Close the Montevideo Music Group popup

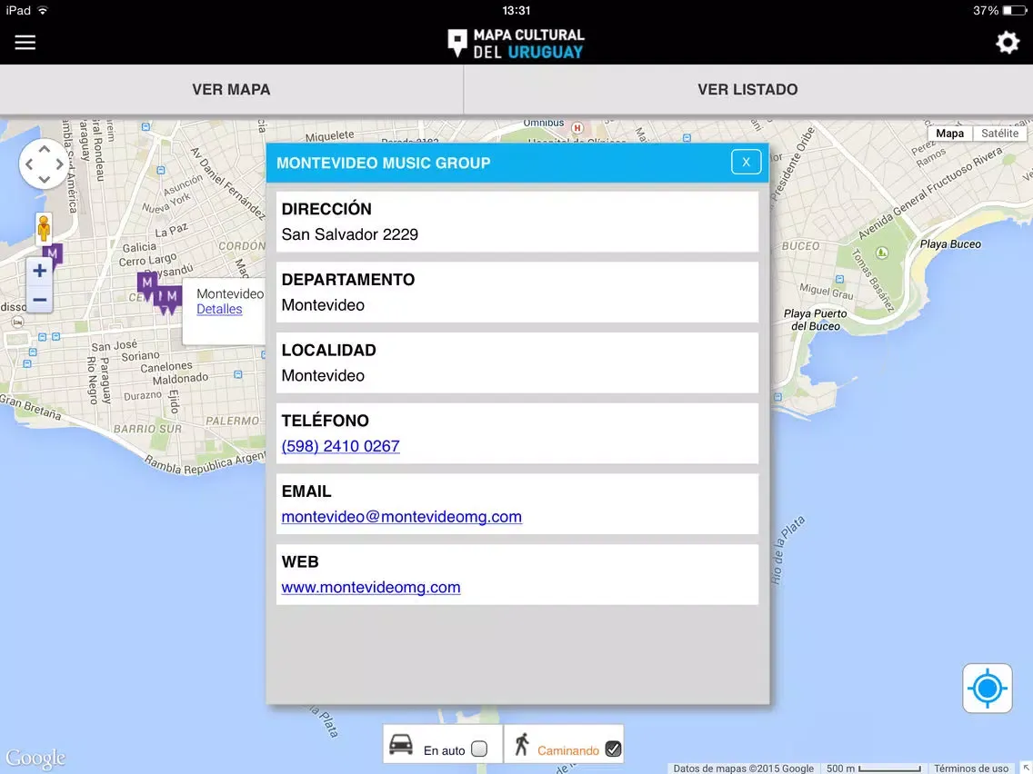click(746, 162)
